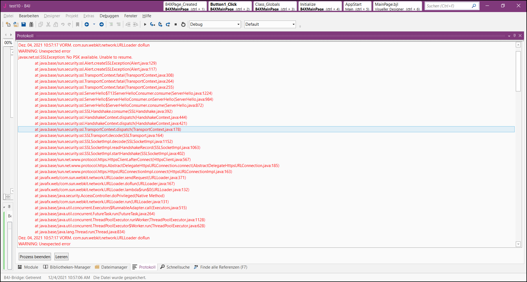
Task: Click the editor zoom percentage box
Action: [x=8, y=43]
